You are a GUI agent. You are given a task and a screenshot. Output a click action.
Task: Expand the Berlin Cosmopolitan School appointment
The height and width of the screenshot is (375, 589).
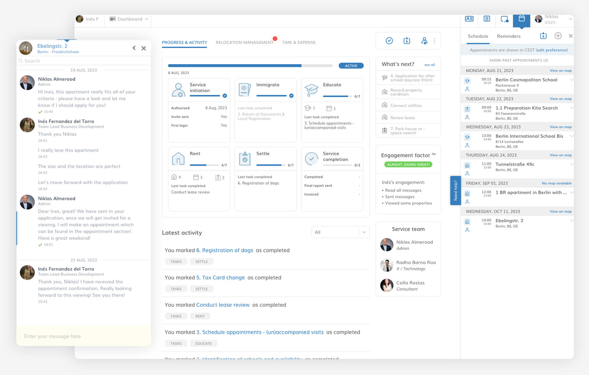pyautogui.click(x=571, y=80)
